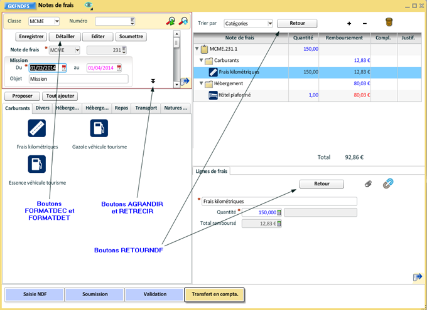
Task: Click the paperclip attachment icon
Action: coord(369,184)
